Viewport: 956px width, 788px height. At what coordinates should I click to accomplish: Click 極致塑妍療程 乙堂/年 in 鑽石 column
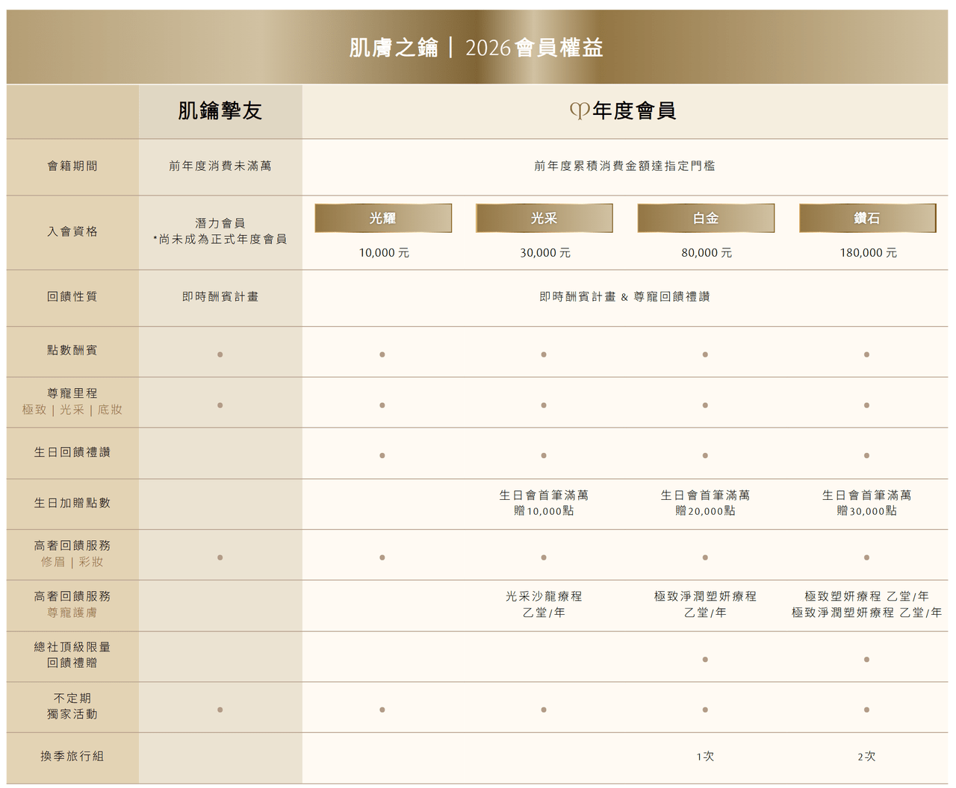[867, 596]
